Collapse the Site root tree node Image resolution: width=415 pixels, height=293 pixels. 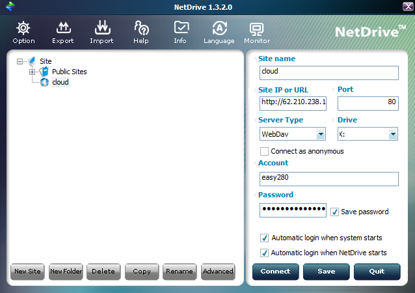[x=21, y=61]
